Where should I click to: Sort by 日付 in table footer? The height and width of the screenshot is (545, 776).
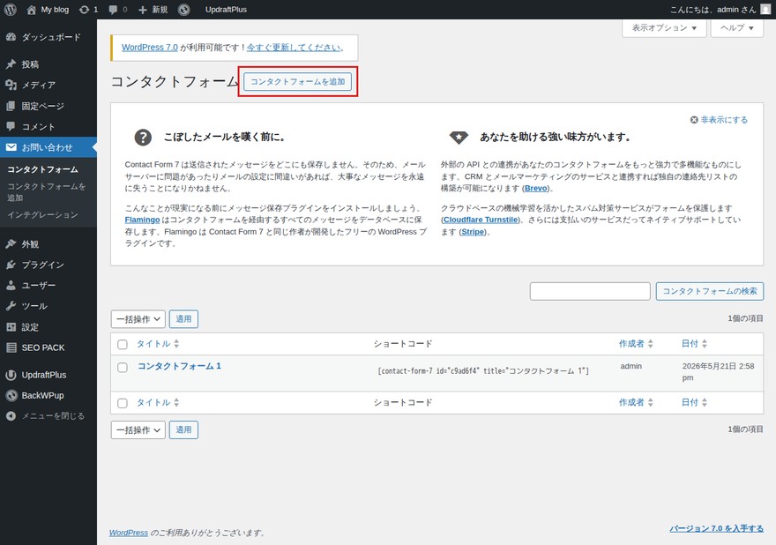click(694, 402)
